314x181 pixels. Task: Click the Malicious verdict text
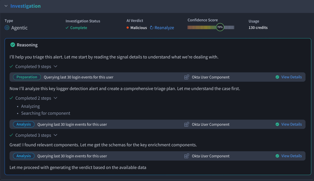click(x=139, y=28)
